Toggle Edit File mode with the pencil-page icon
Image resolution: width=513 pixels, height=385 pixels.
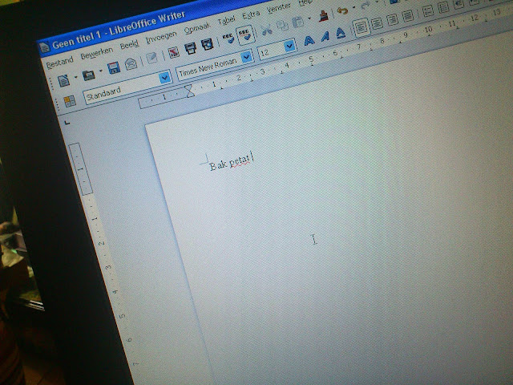[x=151, y=58]
